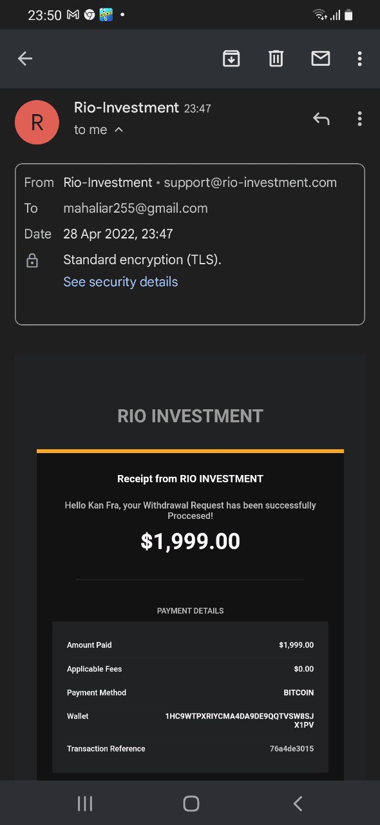Tap the mahaliar255@gmail.com recipient address
This screenshot has width=380, height=825.
[x=135, y=208]
